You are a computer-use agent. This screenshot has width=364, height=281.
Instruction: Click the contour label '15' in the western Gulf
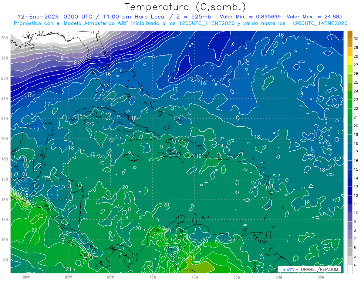pos(30,96)
